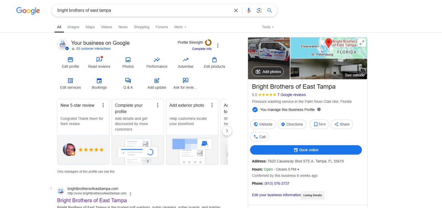Click the Listing Details button
Screen dimensions: 442x208
pyautogui.click(x=312, y=195)
